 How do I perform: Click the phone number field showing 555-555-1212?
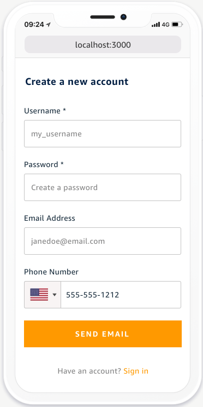tap(121, 295)
